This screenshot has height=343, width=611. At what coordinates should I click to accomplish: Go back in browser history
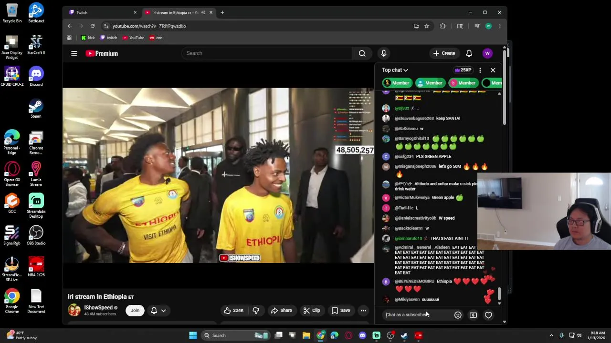pos(70,26)
